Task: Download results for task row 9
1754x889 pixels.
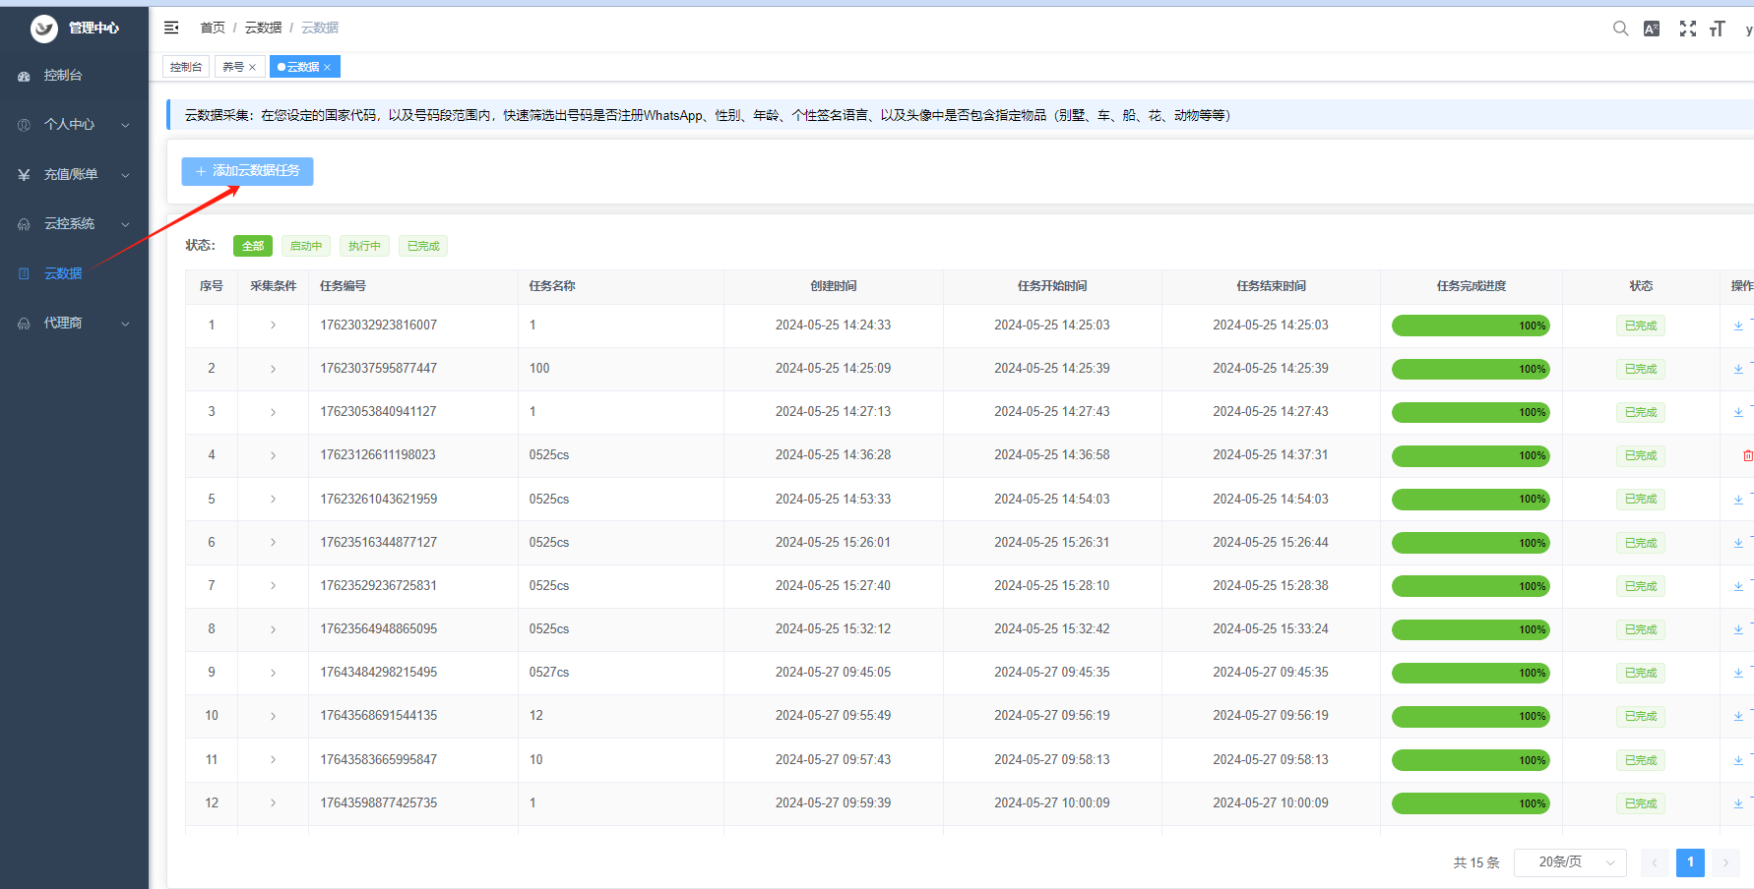Action: 1738,673
